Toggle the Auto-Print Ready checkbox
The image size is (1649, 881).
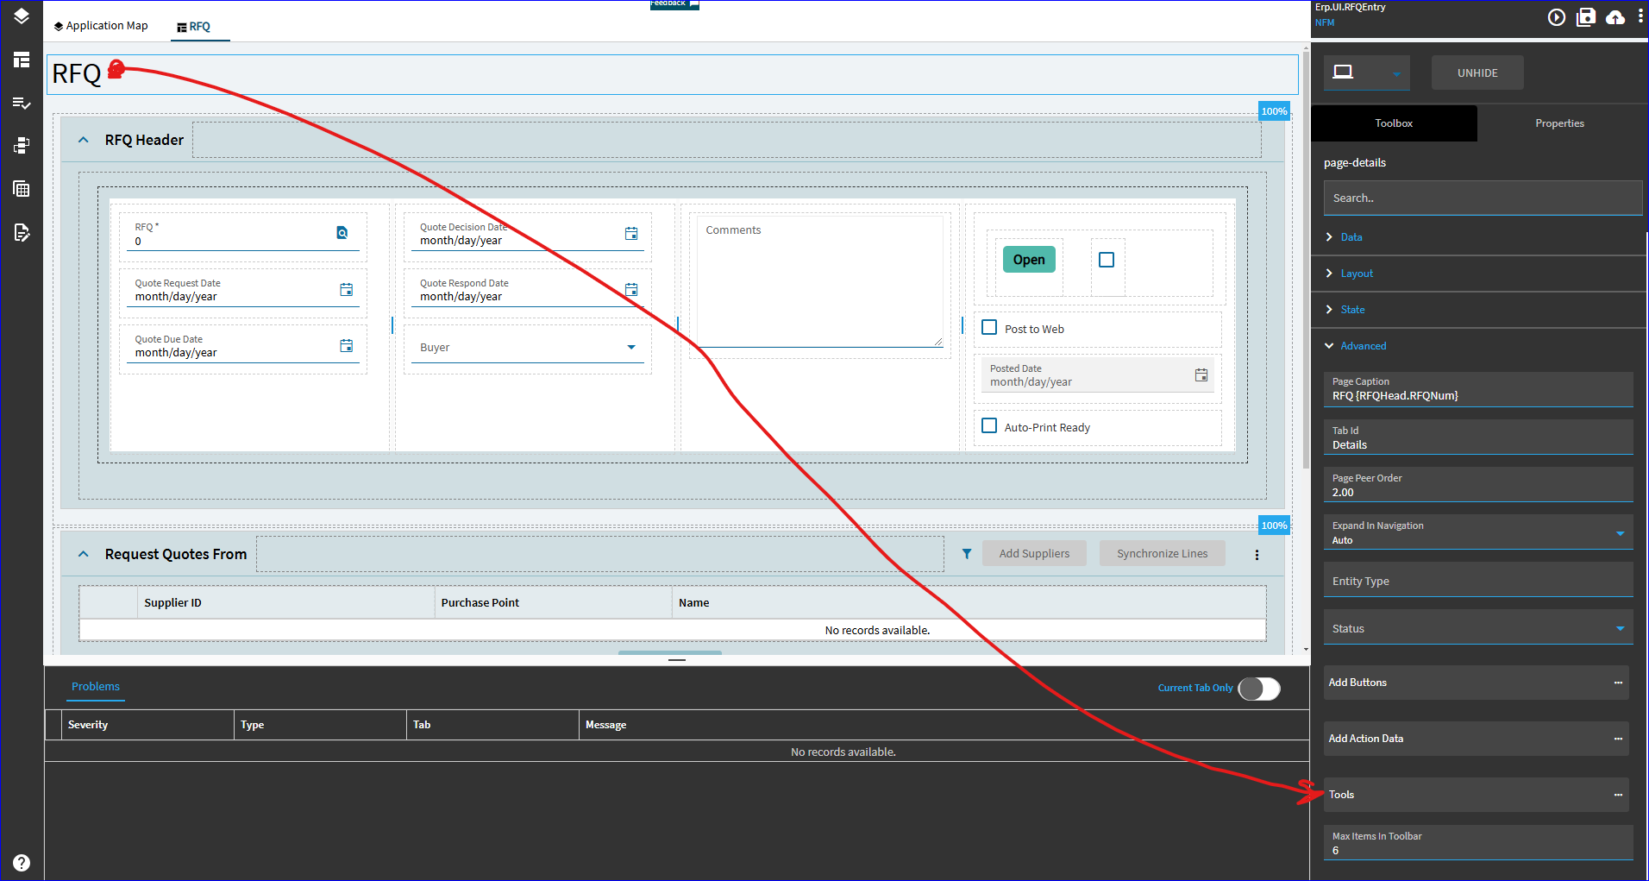[x=989, y=426]
